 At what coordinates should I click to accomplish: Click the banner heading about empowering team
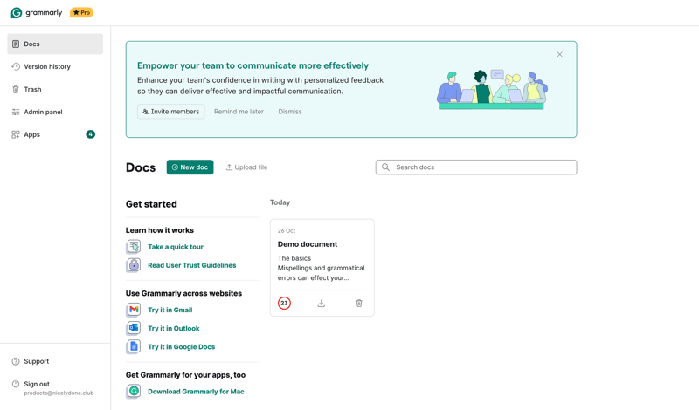point(253,66)
